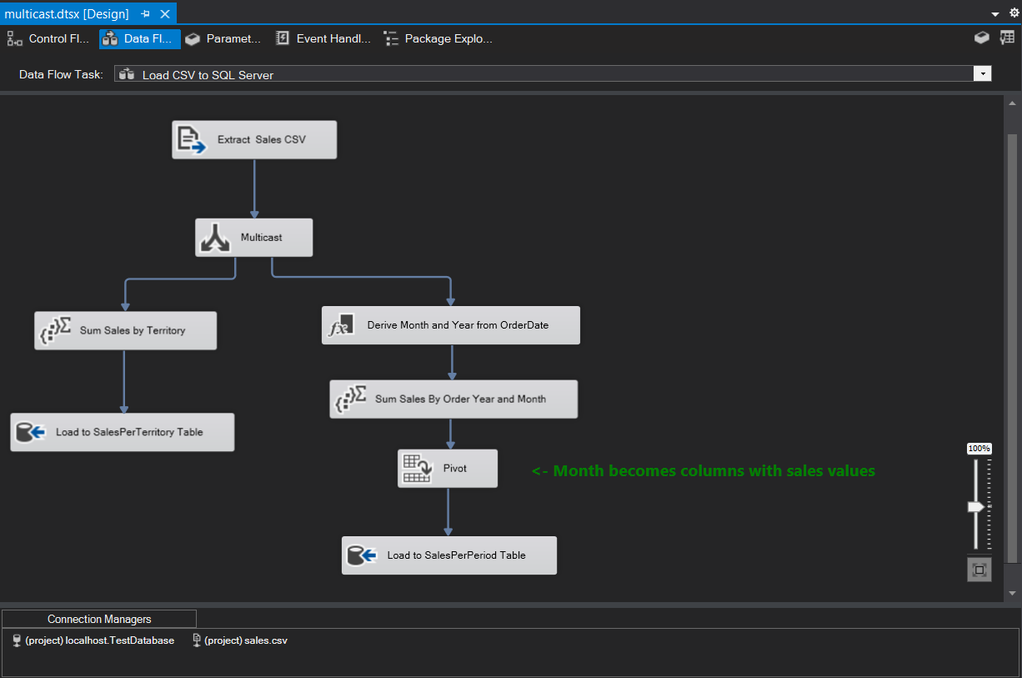Select the sales.csv connection manager
This screenshot has width=1022, height=678.
point(239,640)
